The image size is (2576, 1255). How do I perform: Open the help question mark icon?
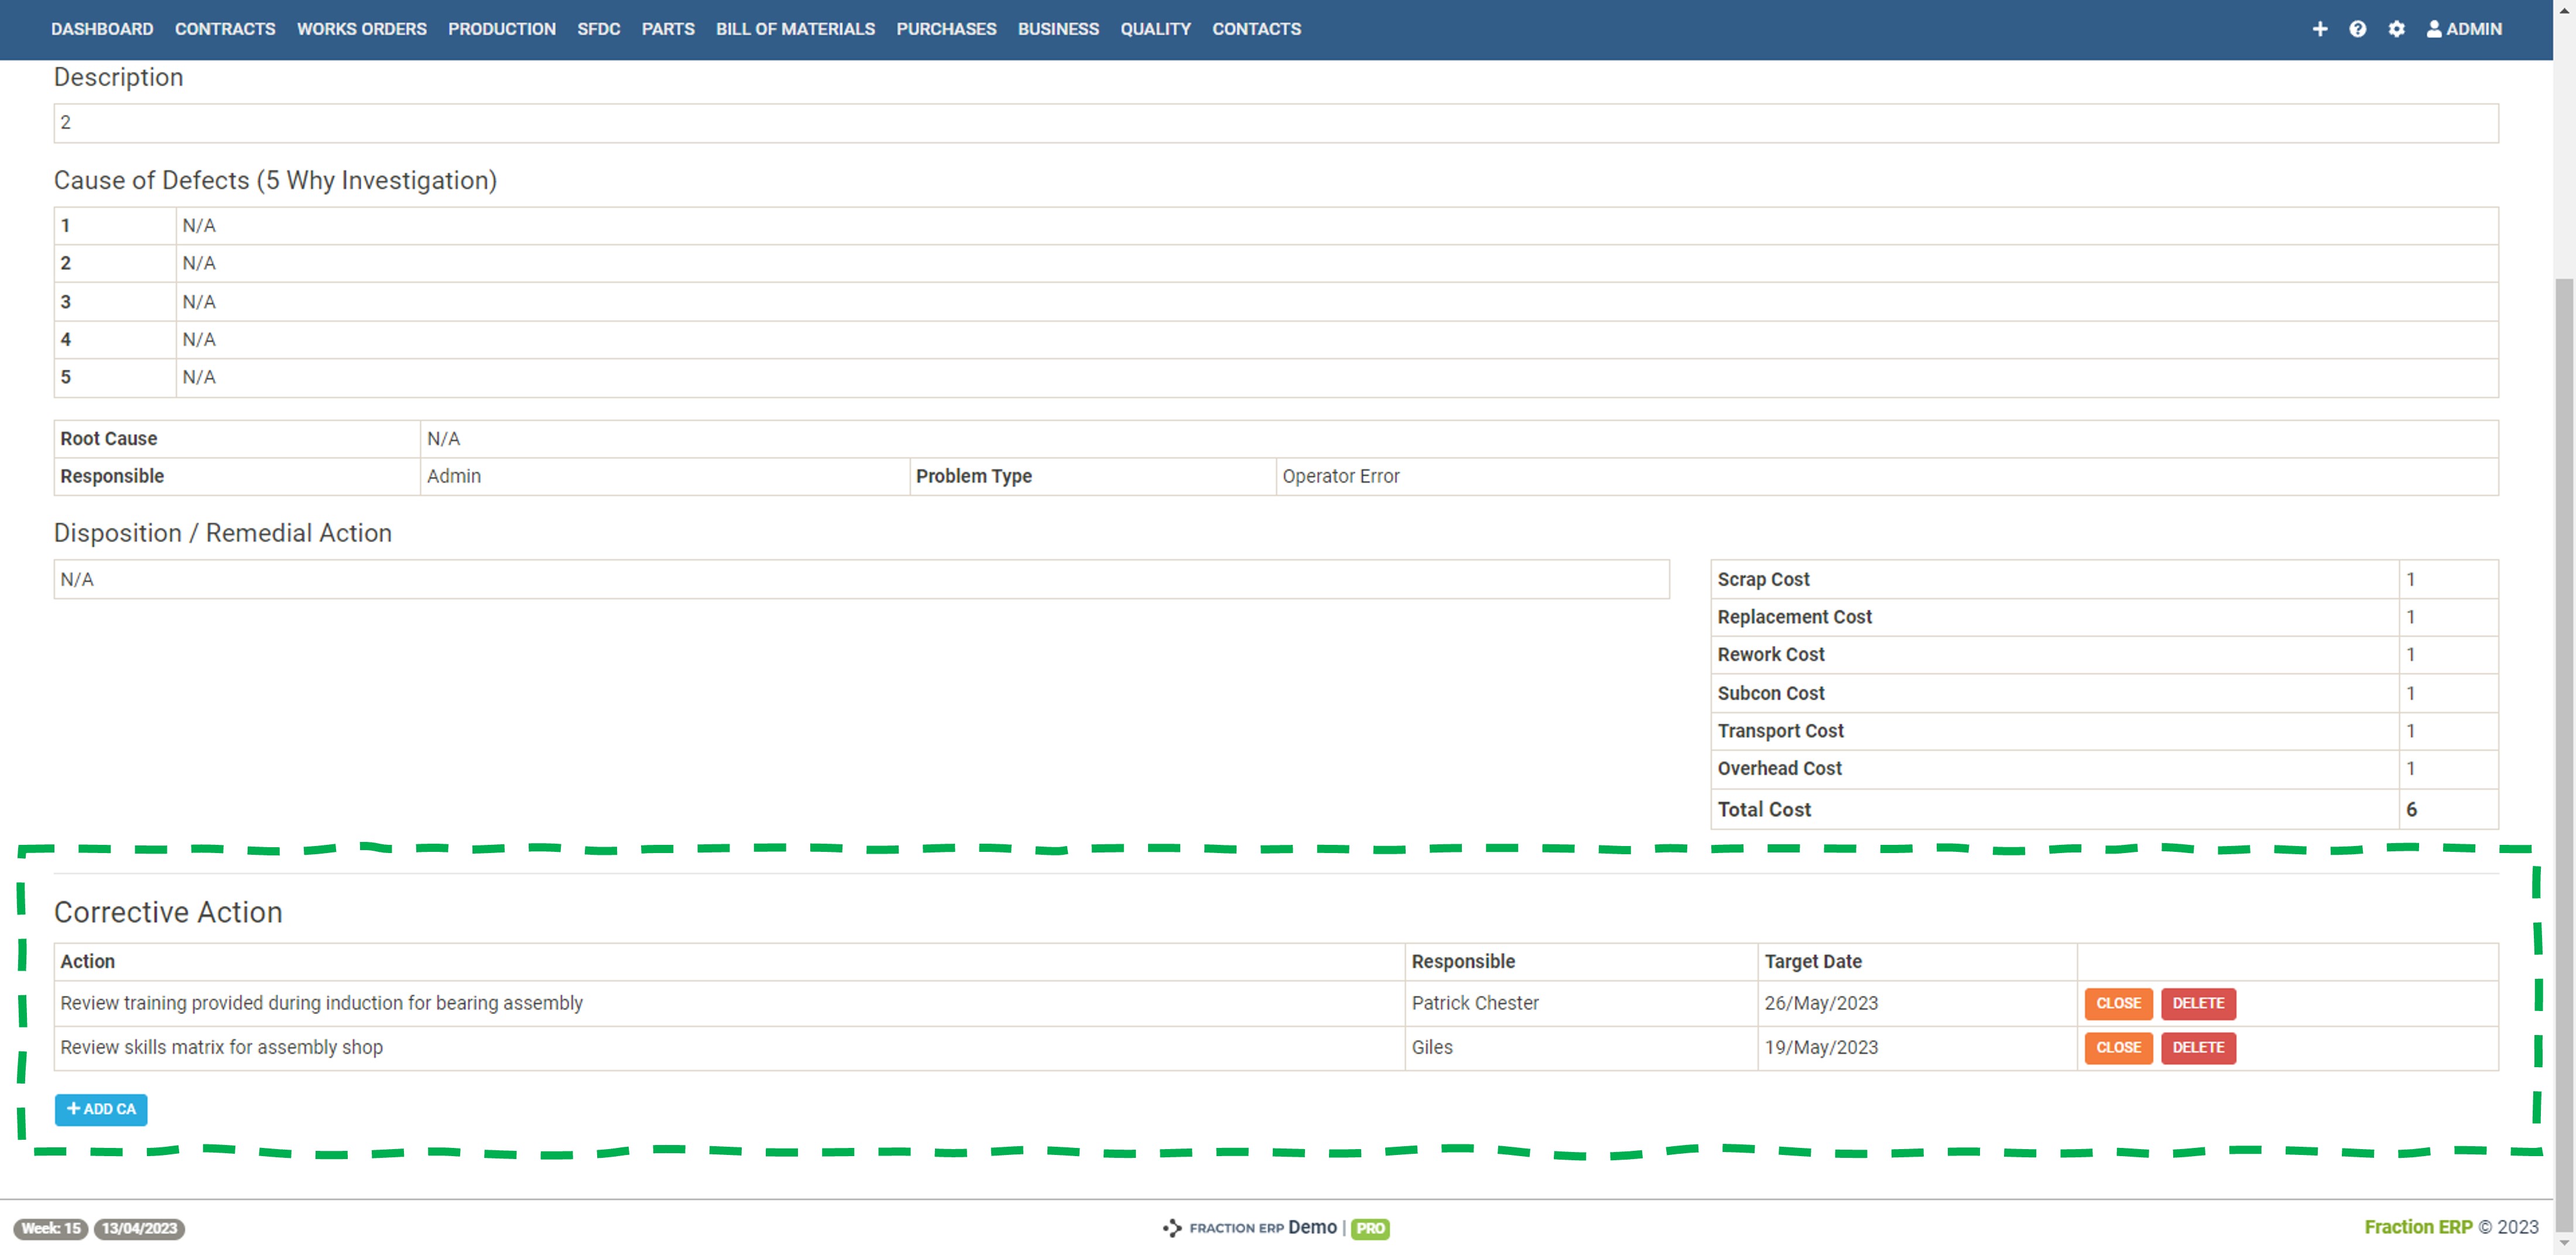[x=2357, y=29]
